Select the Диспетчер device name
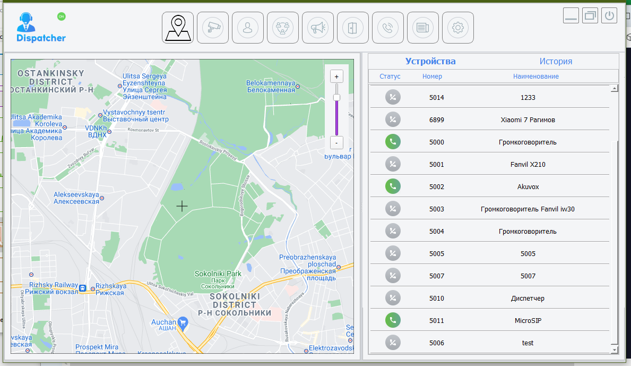Viewport: 631px width, 366px height. (x=528, y=299)
